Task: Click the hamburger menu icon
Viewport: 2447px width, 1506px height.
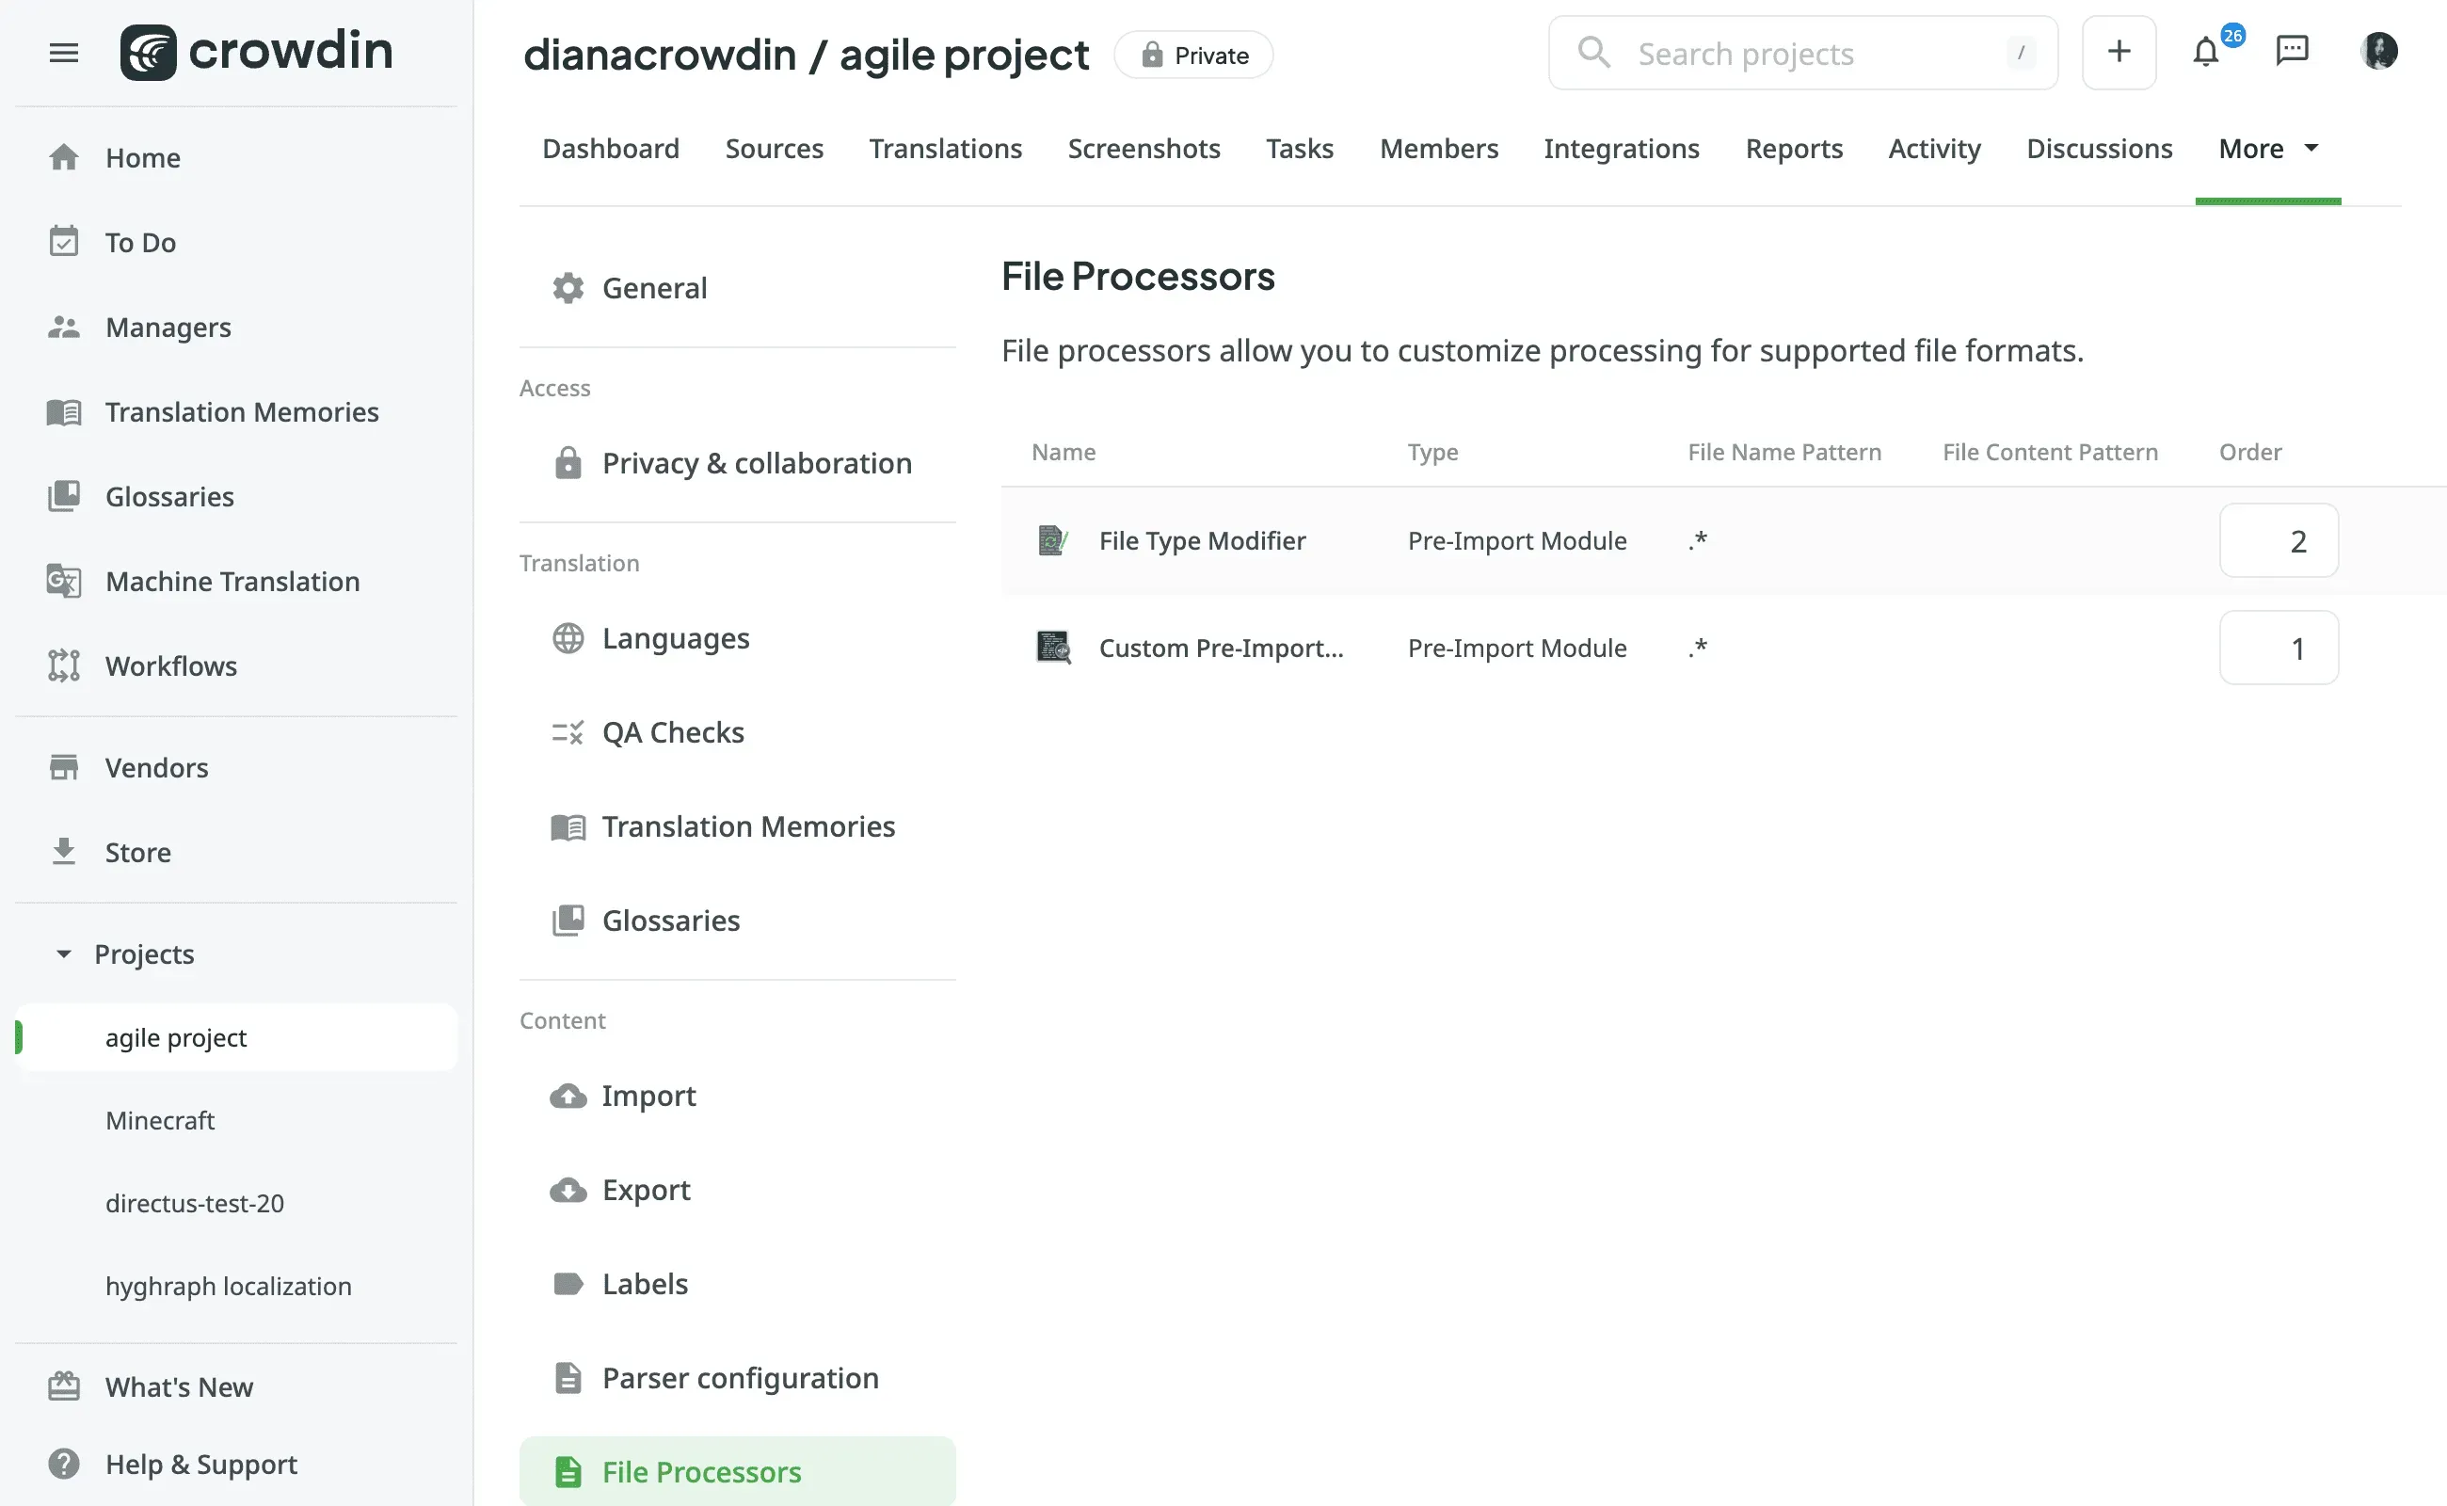Action: tap(64, 53)
